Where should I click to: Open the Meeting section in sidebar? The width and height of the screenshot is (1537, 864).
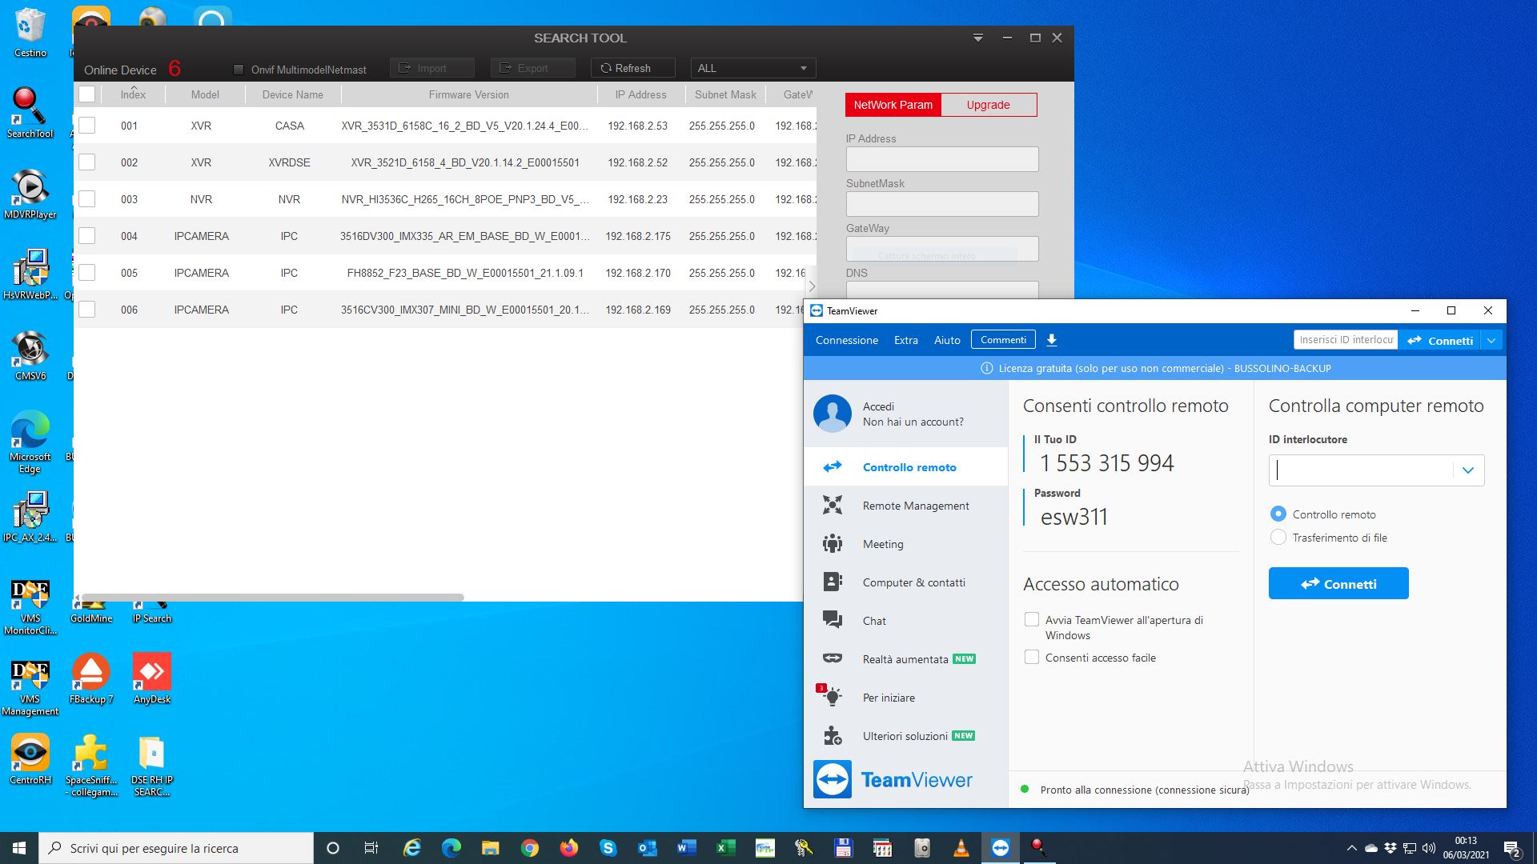pos(905,543)
